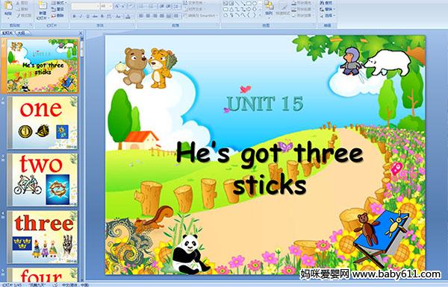Select the 'one' slide thumbnail
Image resolution: width=448 pixels, height=287 pixels.
(x=43, y=123)
